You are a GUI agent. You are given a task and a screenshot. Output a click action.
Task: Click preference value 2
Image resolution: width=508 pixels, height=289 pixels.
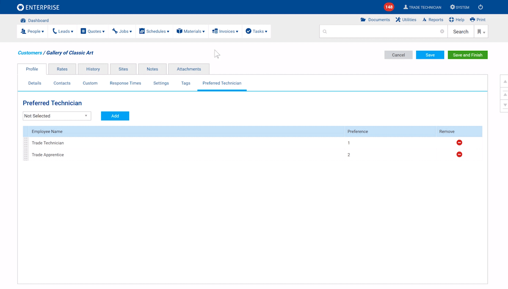(349, 155)
